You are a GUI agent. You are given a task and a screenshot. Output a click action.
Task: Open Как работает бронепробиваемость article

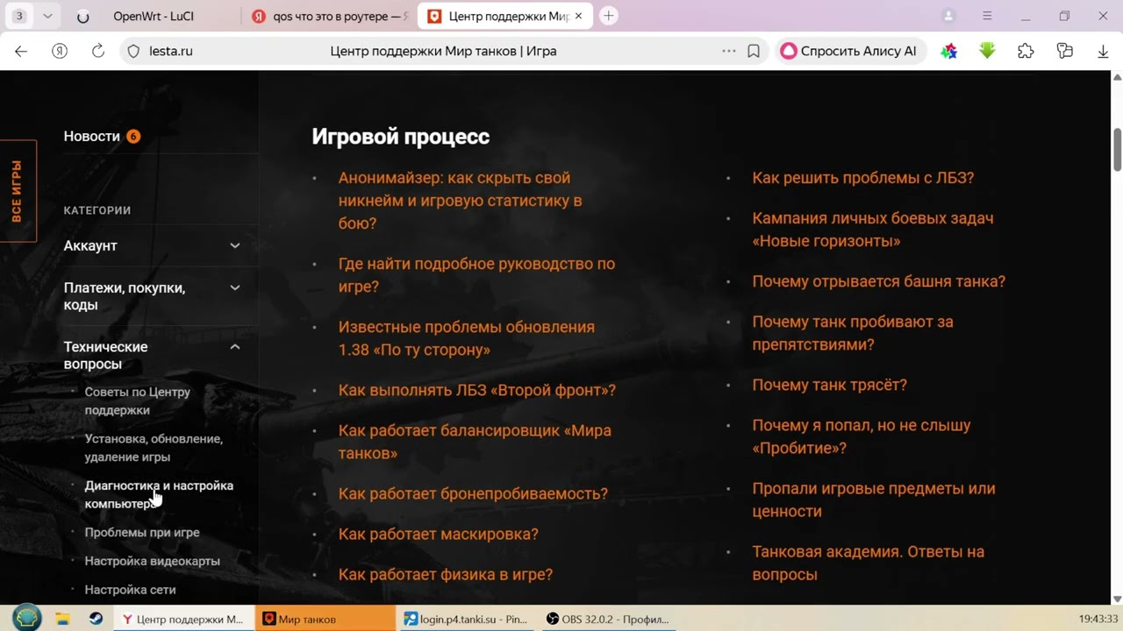click(x=473, y=493)
